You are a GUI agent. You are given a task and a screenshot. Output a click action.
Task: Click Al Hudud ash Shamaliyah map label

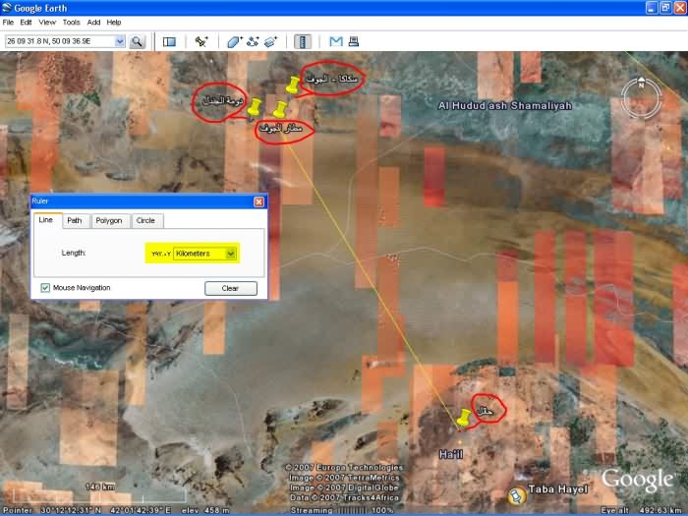(x=505, y=105)
